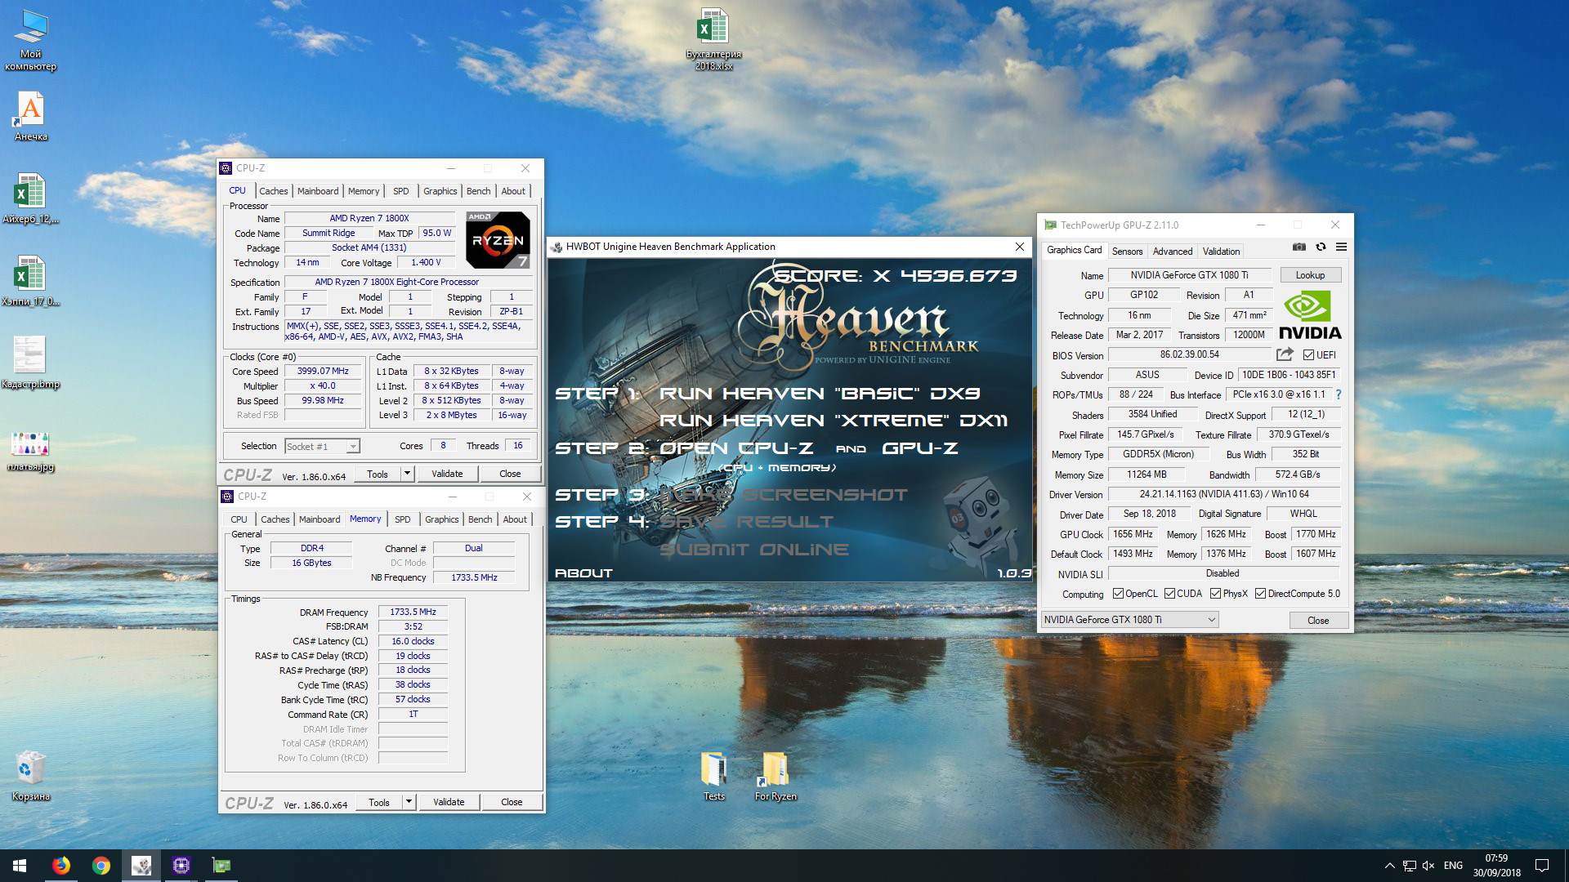Toggle CUDA checkbox
Image resolution: width=1569 pixels, height=882 pixels.
coord(1169,594)
